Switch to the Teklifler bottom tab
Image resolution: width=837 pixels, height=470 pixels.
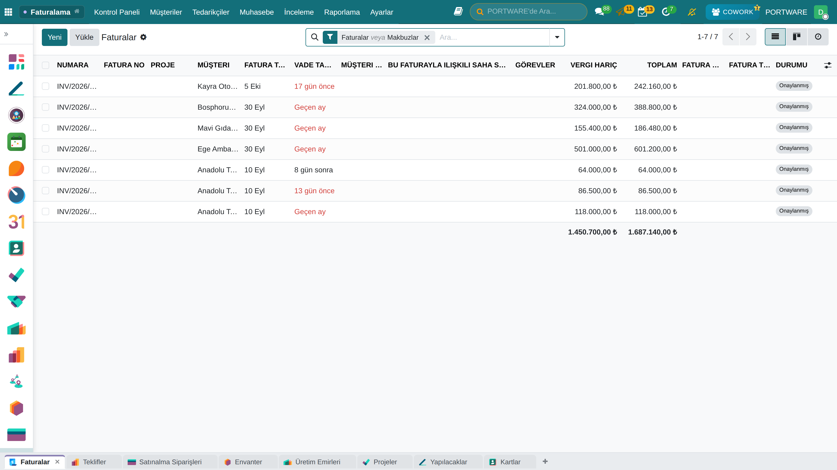[x=94, y=462]
